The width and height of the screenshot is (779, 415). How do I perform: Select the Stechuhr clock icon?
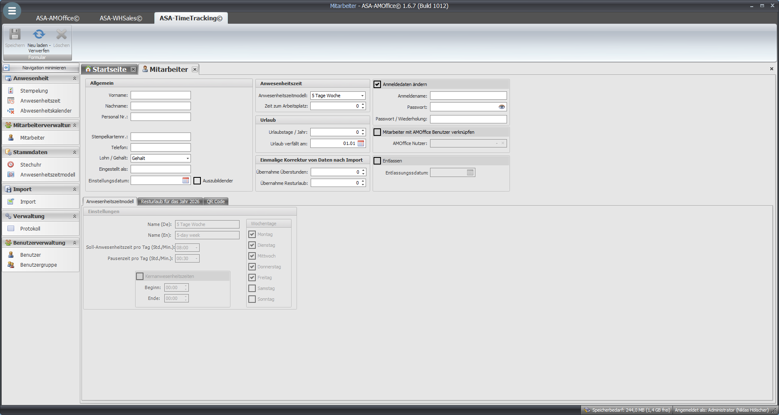[11, 165]
